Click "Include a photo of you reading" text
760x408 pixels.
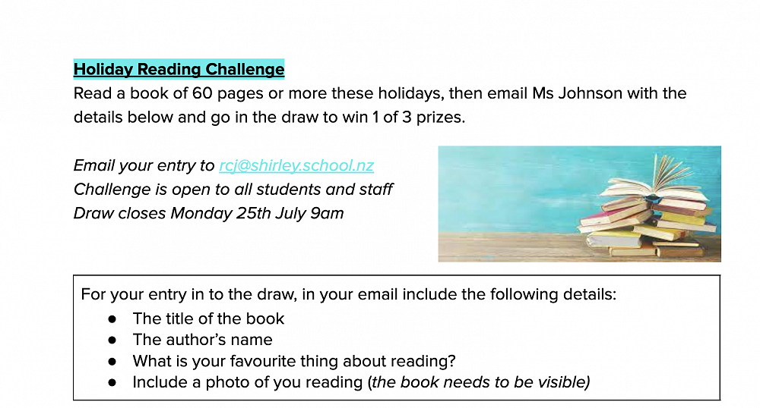click(248, 382)
